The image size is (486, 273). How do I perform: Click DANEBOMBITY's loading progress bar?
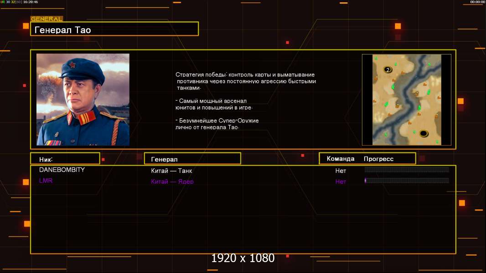click(407, 169)
